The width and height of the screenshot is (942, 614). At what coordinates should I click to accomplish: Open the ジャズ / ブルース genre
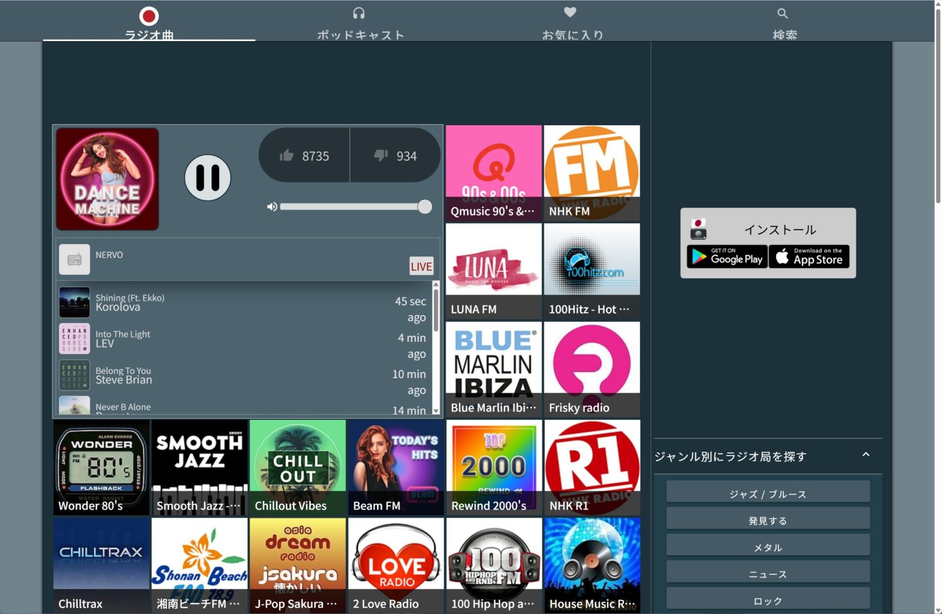click(x=768, y=494)
